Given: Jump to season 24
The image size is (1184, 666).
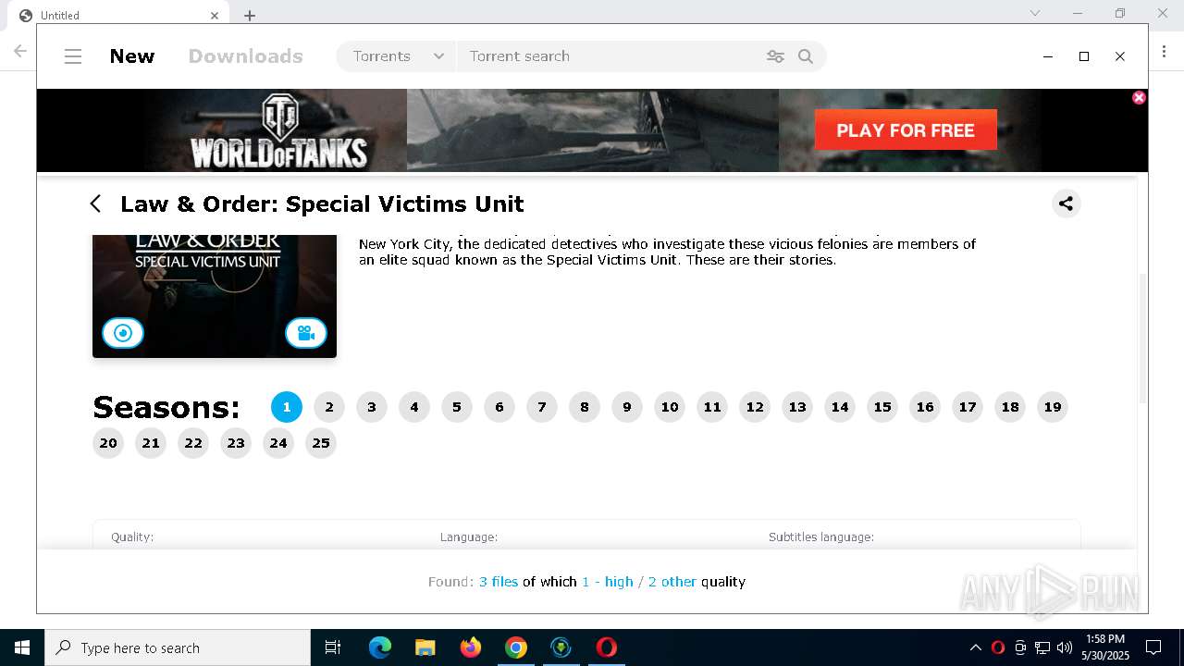Looking at the screenshot, I should coord(278,443).
